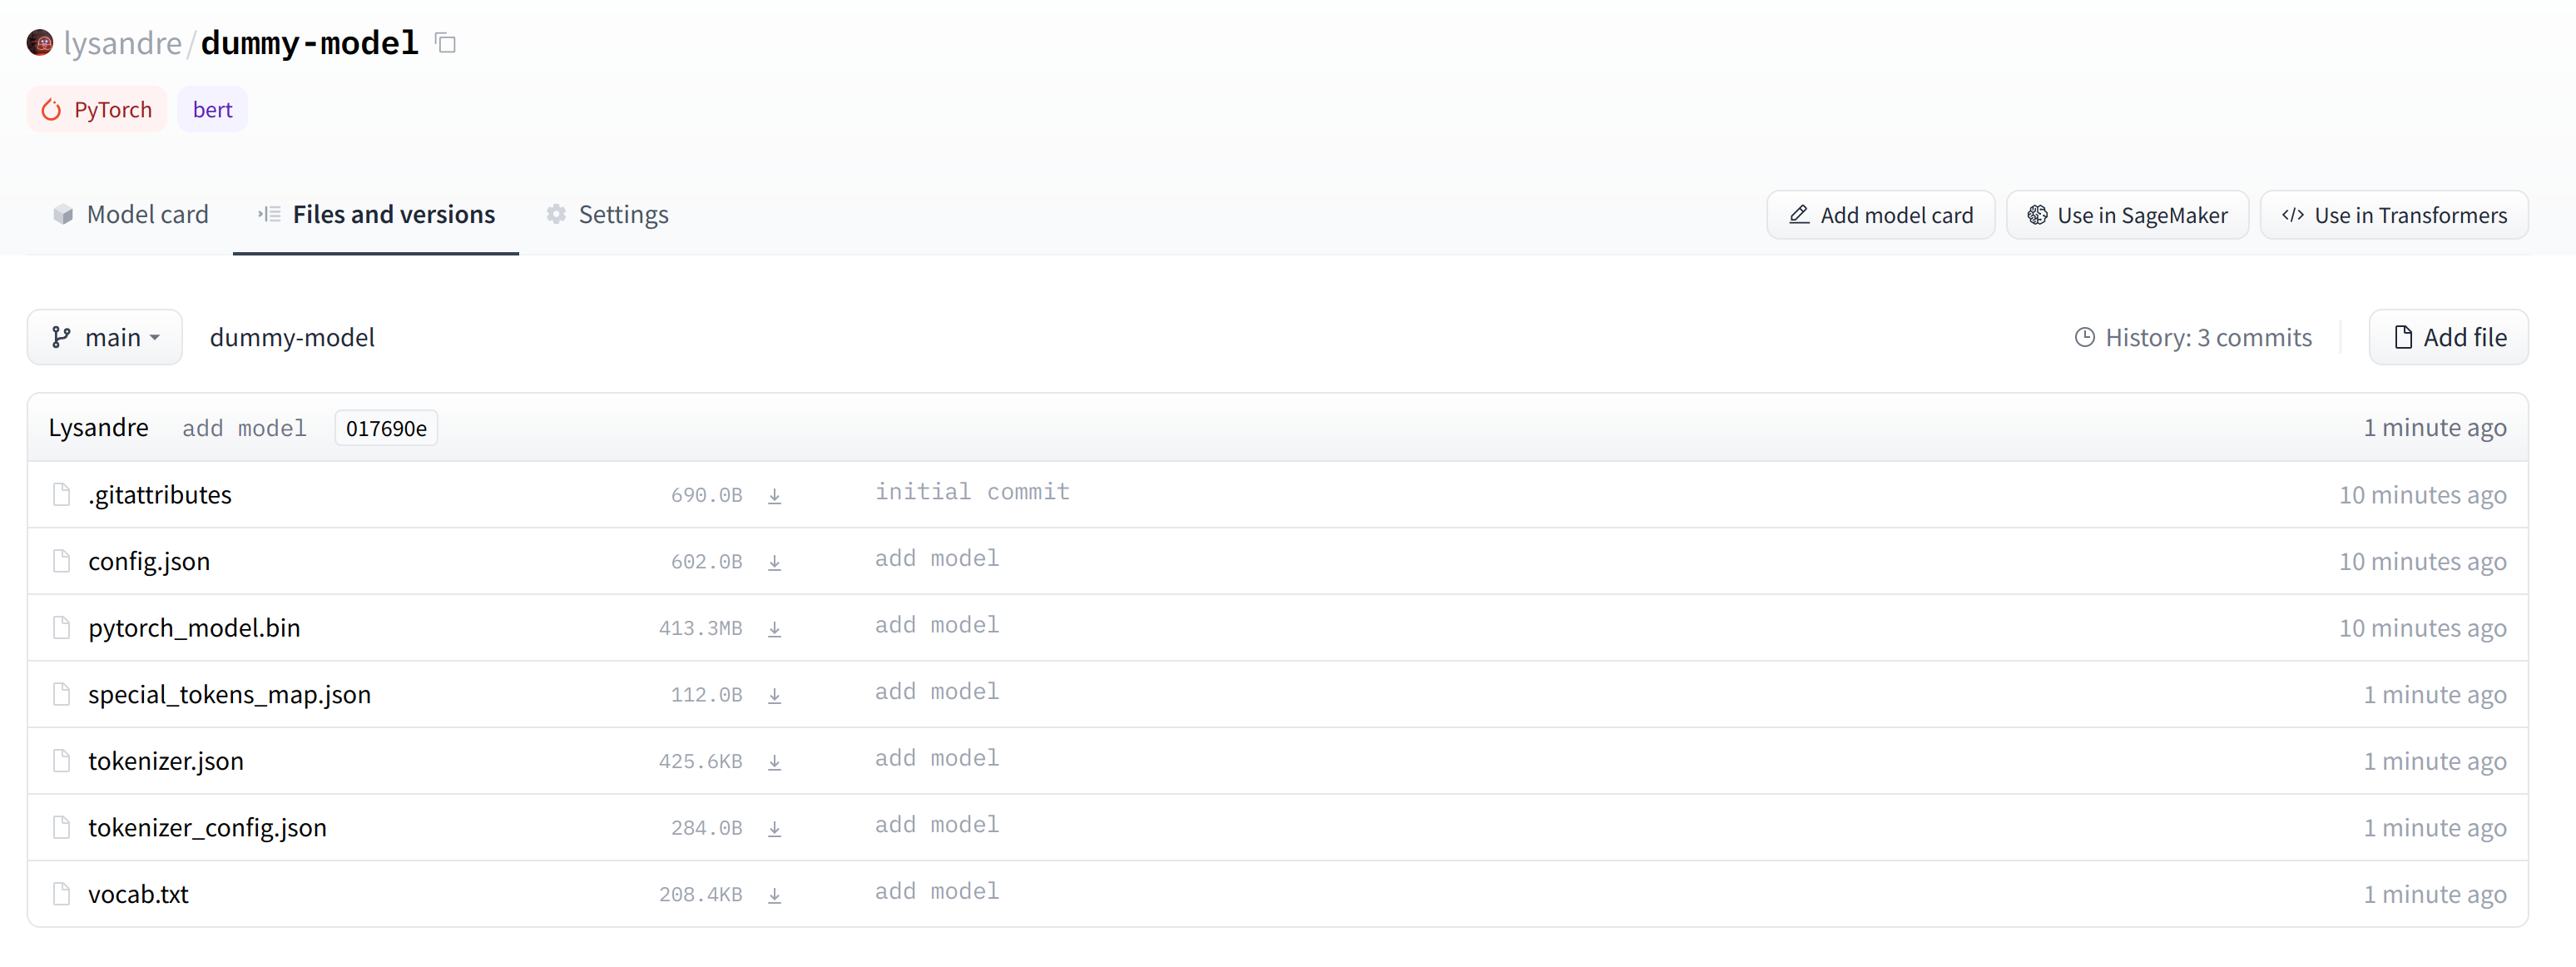
Task: Download the special_tokens_map.json file
Action: coord(775,694)
